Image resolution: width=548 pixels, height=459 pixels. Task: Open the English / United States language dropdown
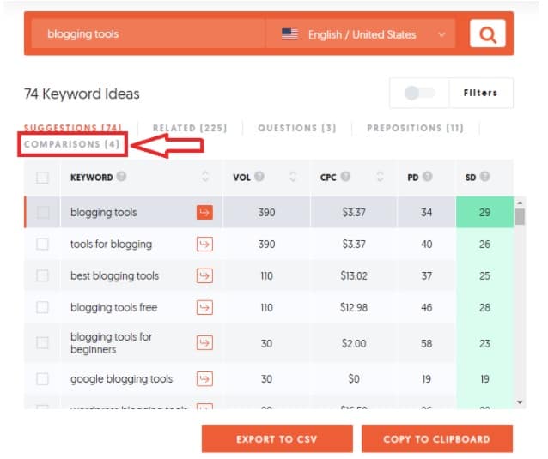[361, 34]
